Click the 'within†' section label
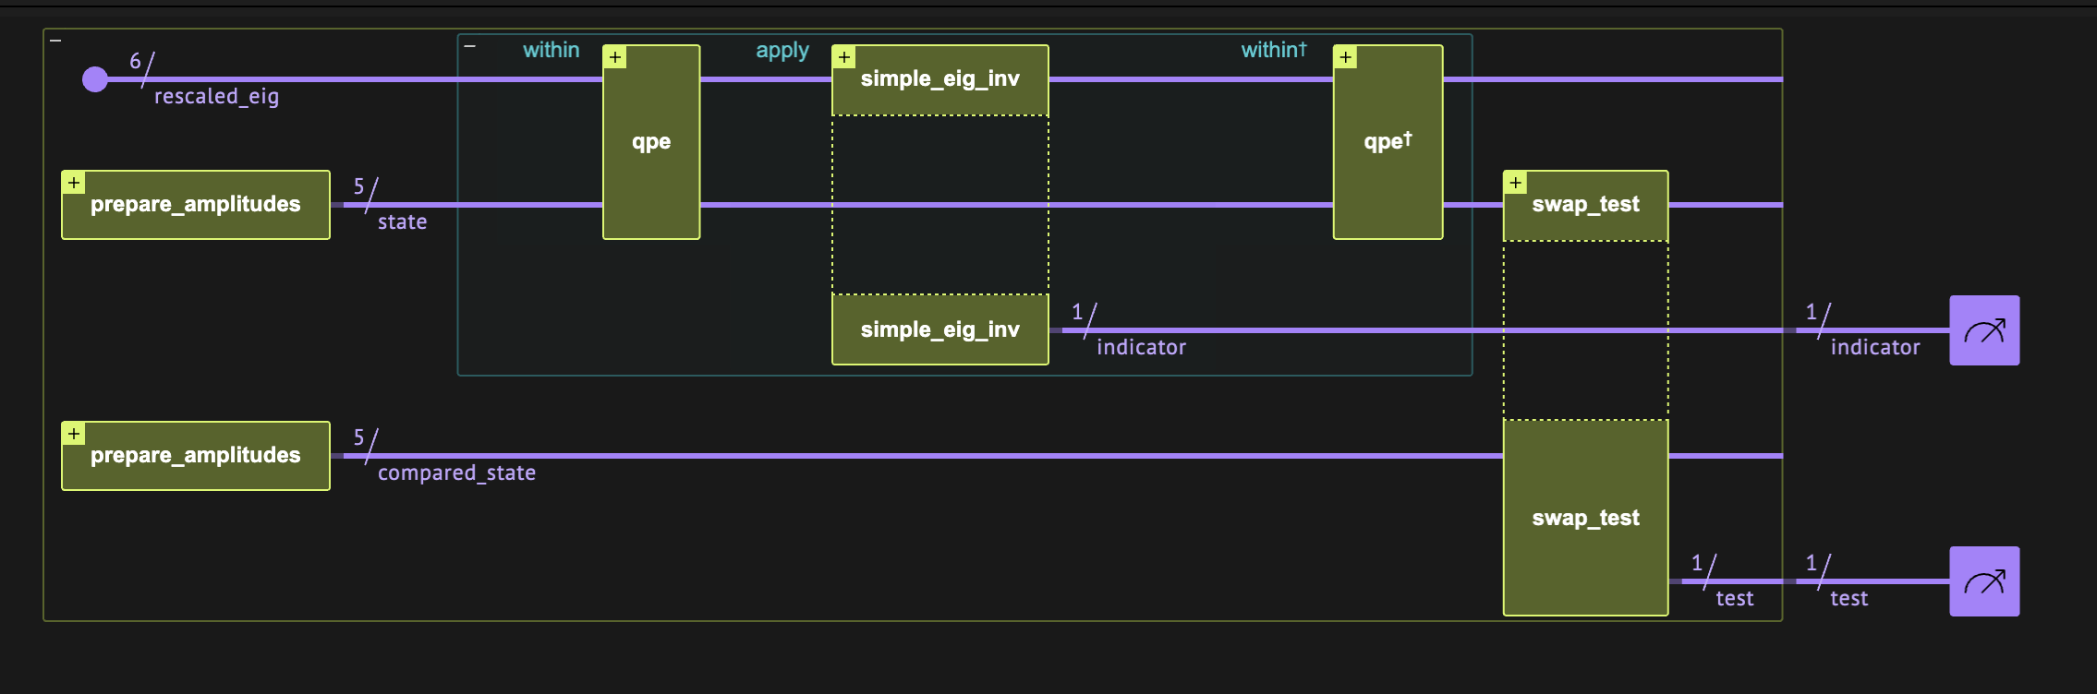 1273,50
